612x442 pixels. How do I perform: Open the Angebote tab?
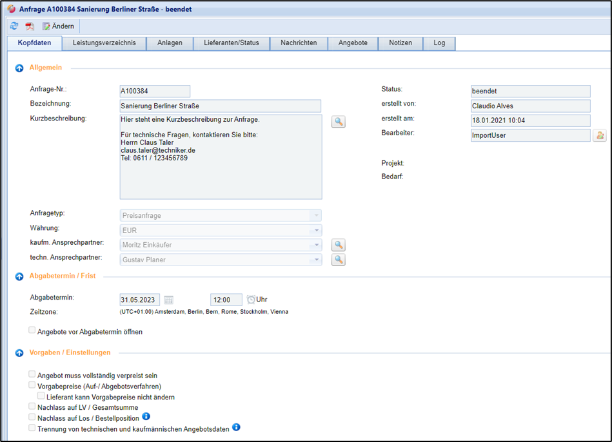(353, 43)
